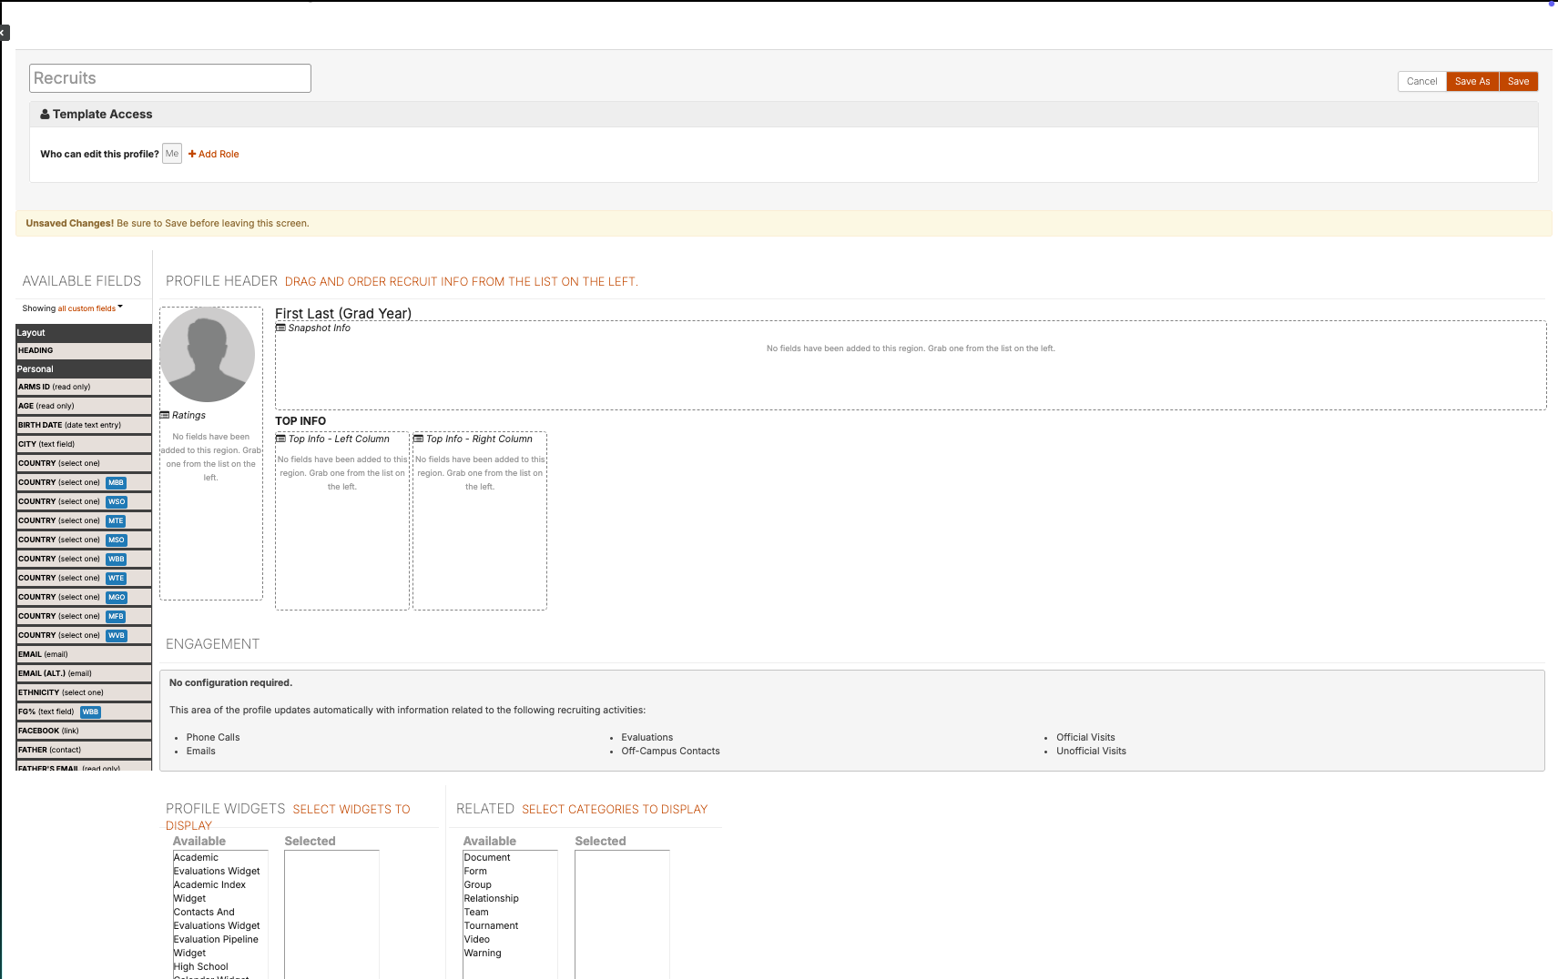
Task: Click the Profile Widgets Selected list box
Action: pyautogui.click(x=331, y=914)
